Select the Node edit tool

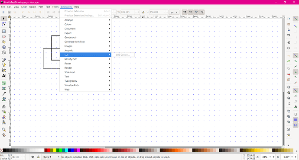point(3,24)
